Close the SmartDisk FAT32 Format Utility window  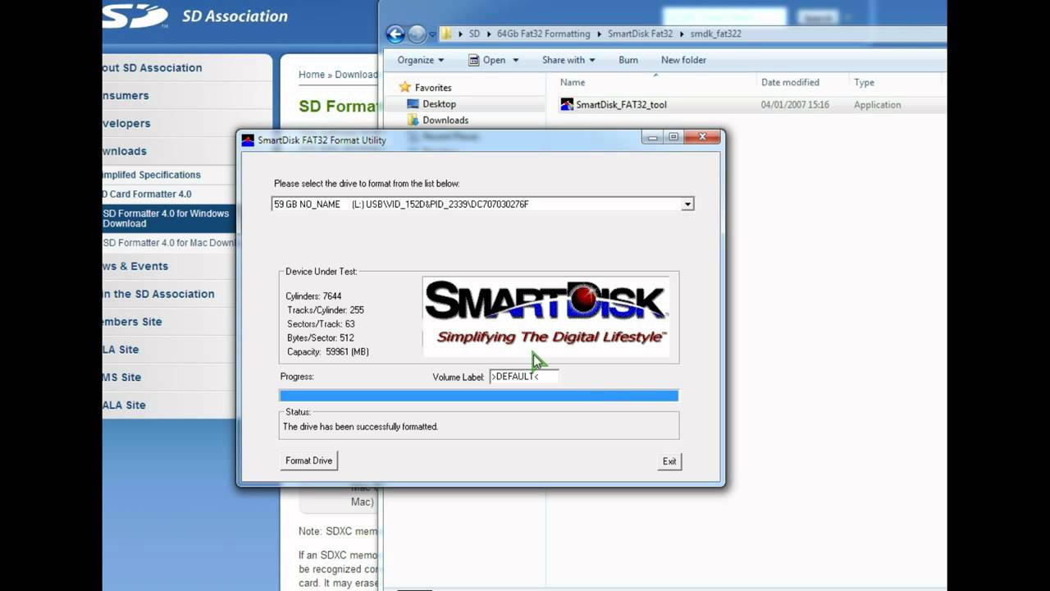coord(702,137)
